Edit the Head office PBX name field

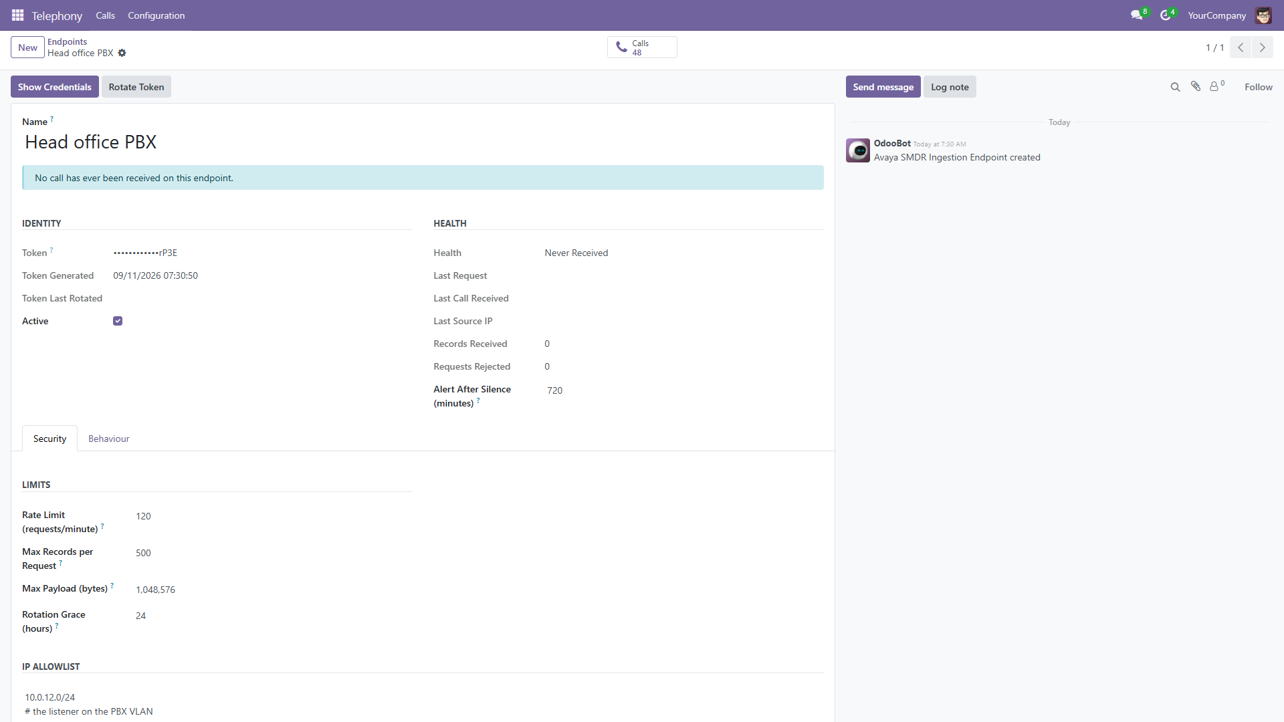tap(423, 142)
